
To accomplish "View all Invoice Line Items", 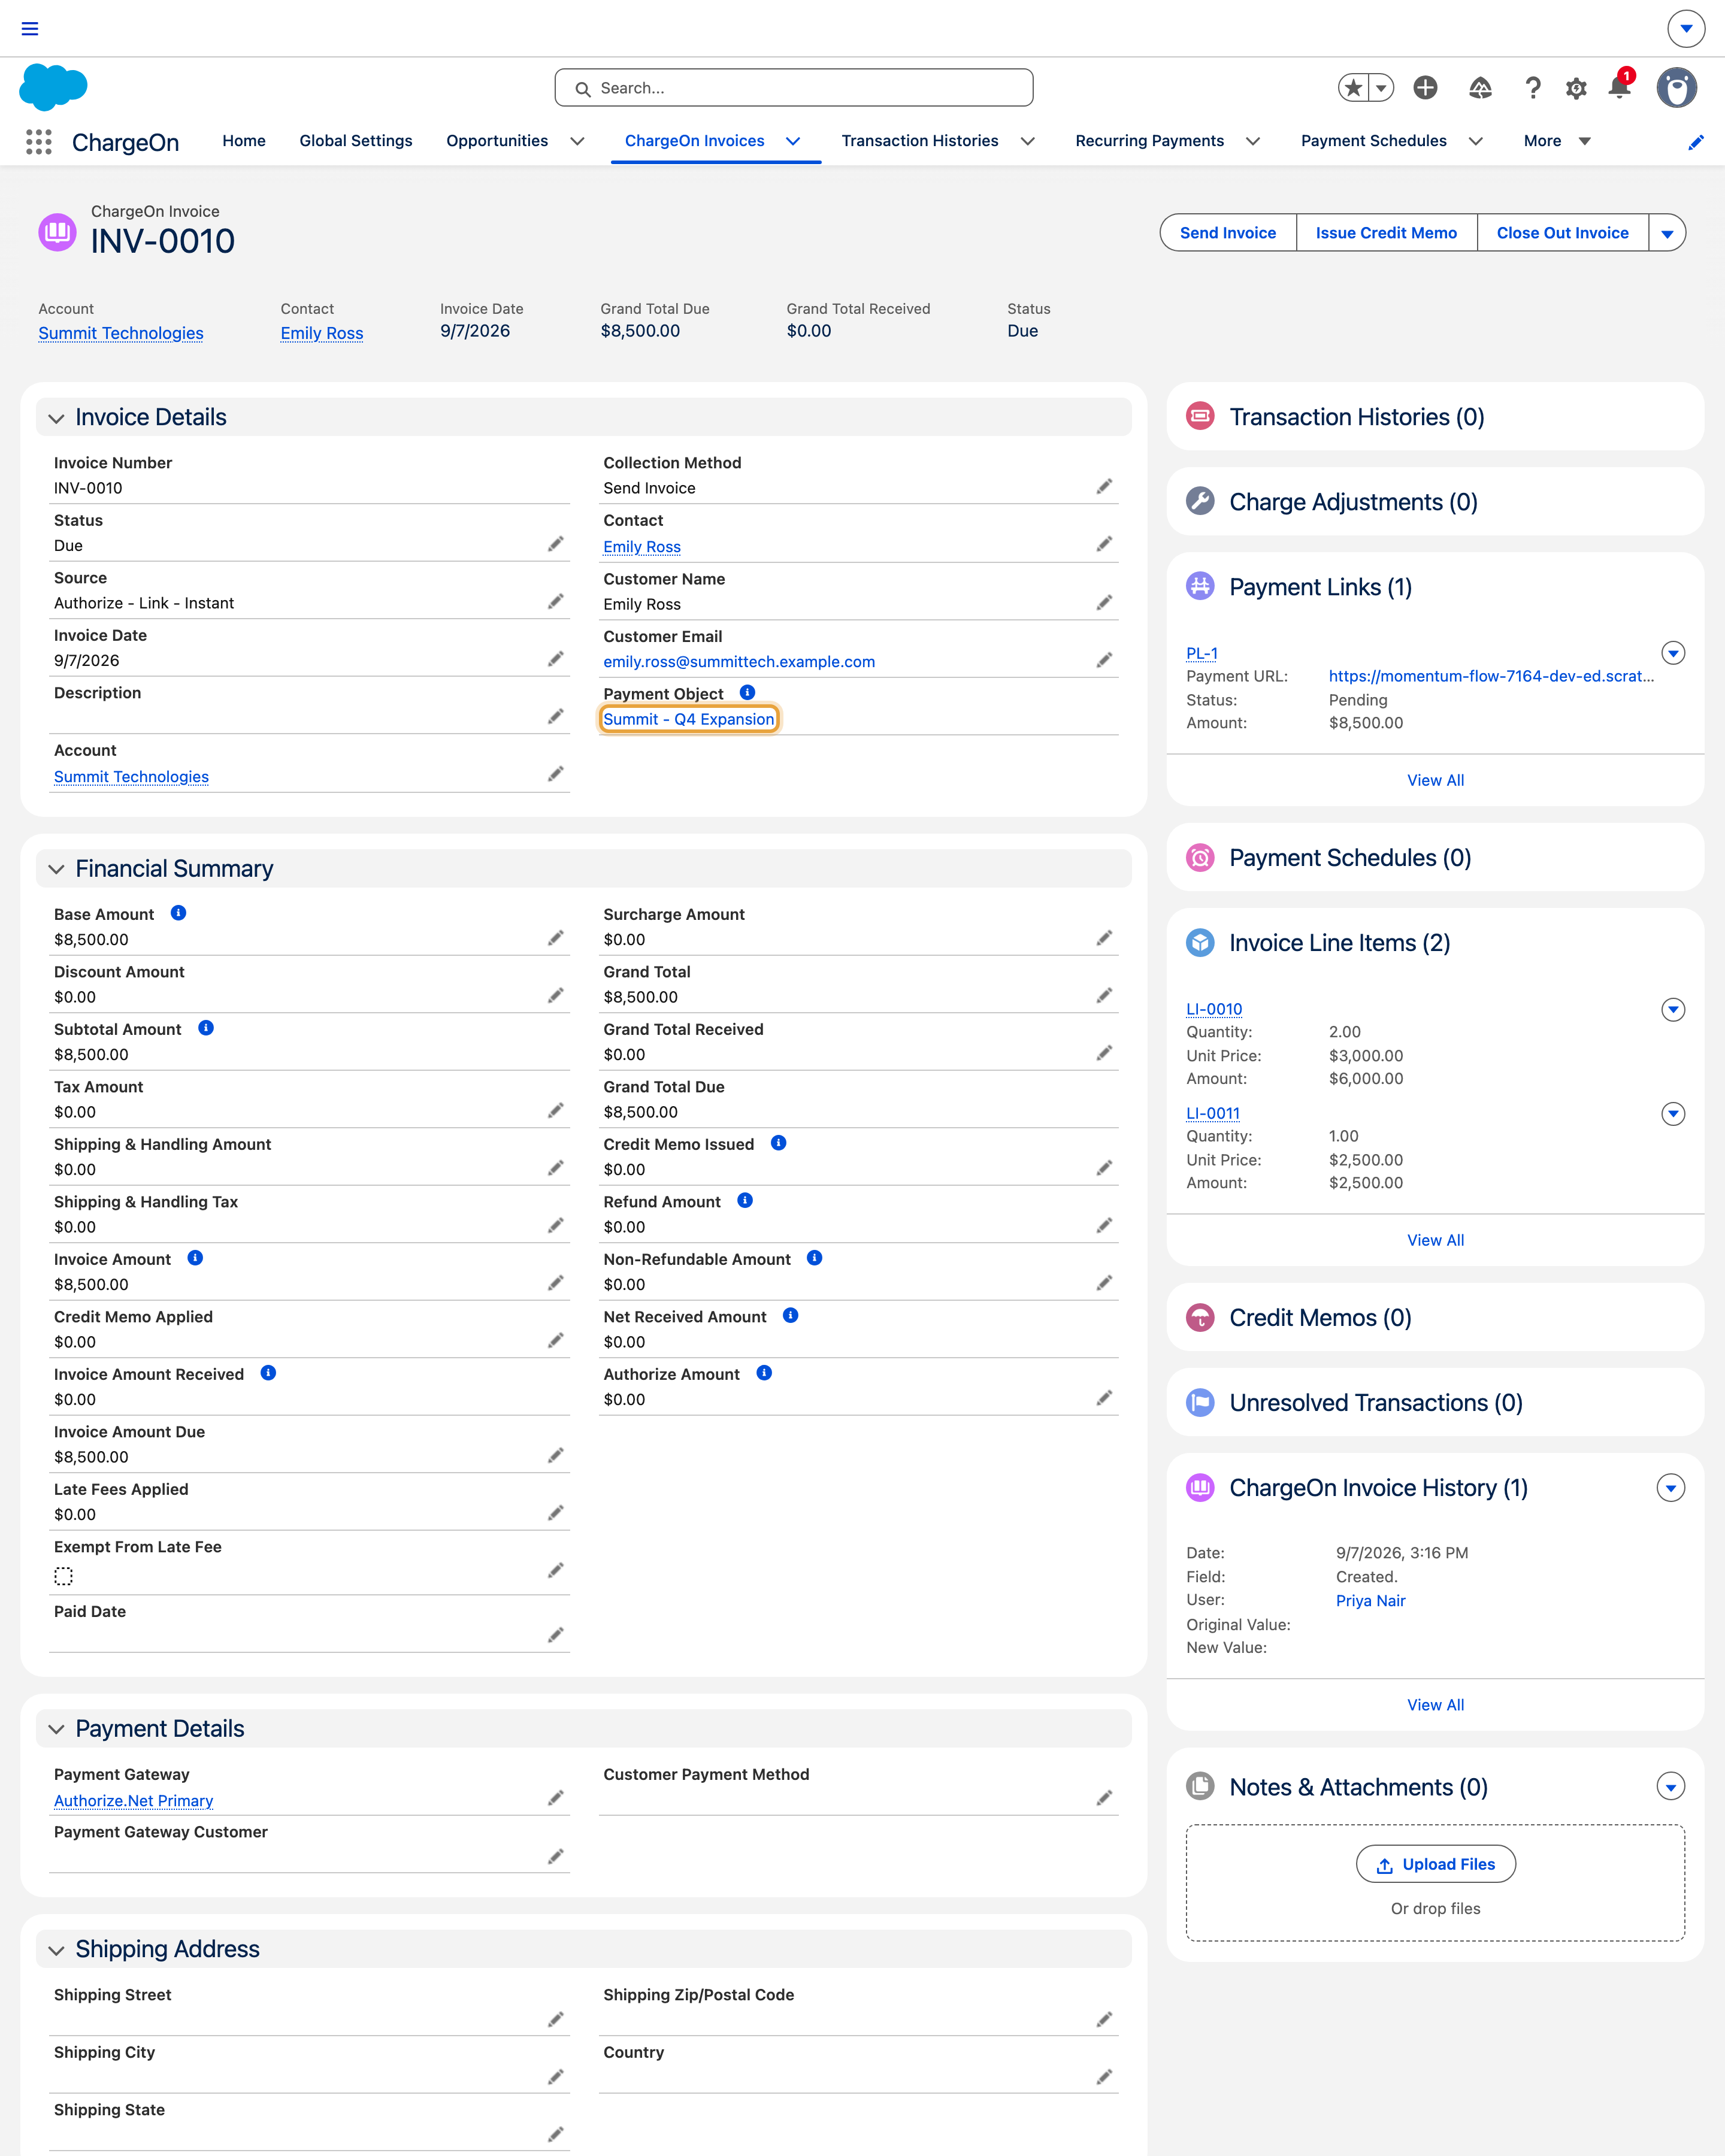I will (x=1435, y=1240).
